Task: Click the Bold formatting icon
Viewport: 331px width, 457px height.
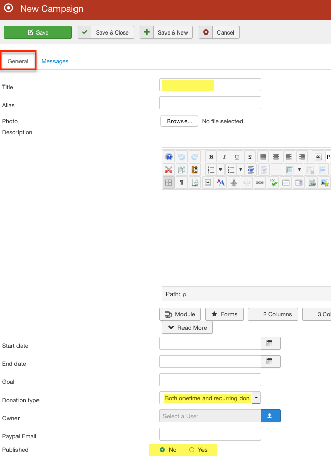Action: click(x=211, y=157)
